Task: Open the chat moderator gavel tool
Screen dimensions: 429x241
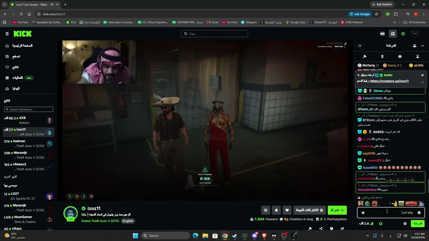Action: (364, 57)
